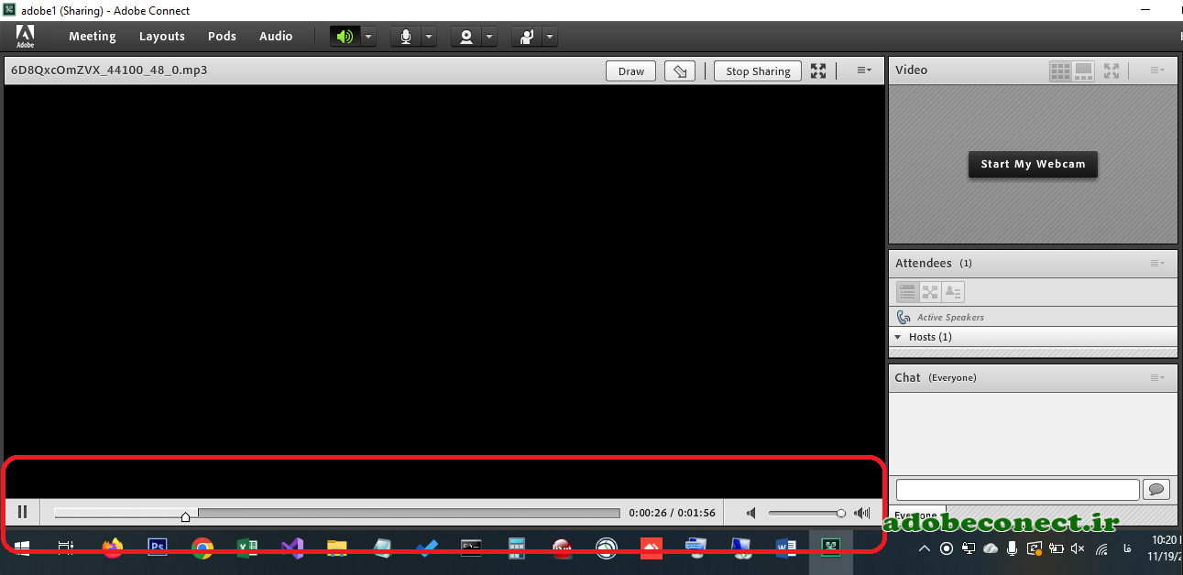Toggle the green speaker audio icon
Screen dimensions: 1183x575
(345, 37)
